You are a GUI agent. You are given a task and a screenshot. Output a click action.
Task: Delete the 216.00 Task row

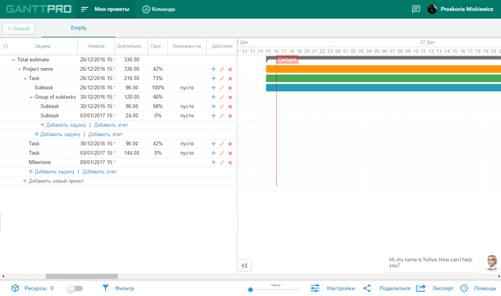(230, 79)
